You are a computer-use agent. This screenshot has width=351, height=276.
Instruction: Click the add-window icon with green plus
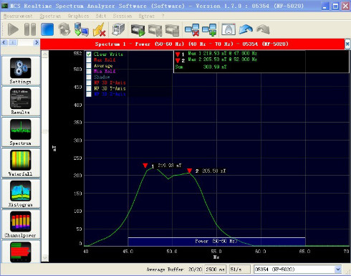coord(209,30)
